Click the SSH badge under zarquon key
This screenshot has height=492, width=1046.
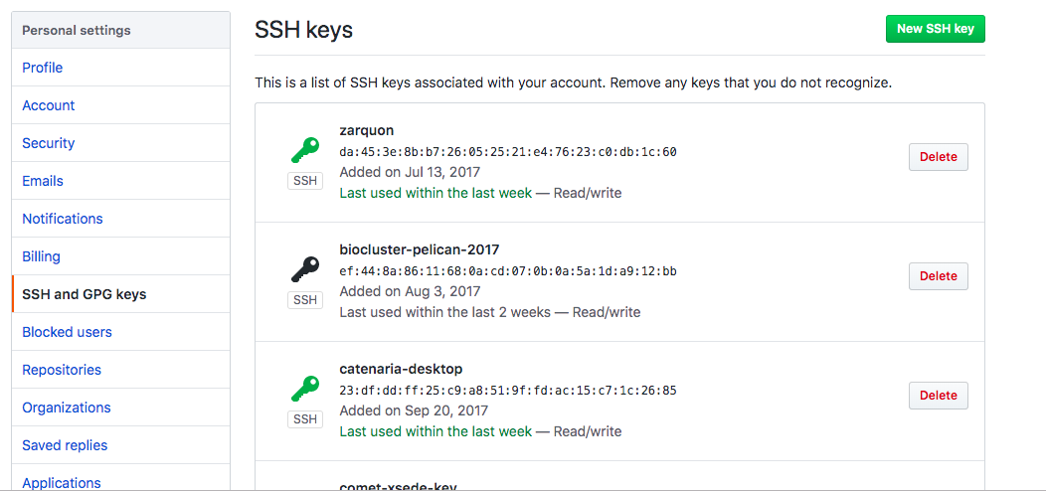(305, 181)
